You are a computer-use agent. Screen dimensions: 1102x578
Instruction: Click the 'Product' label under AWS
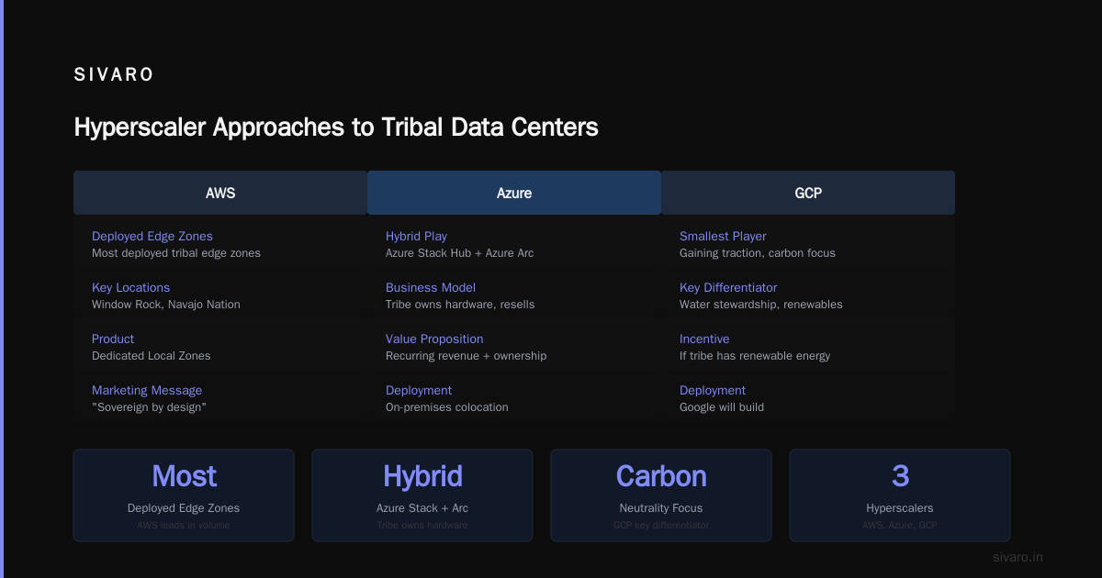pyautogui.click(x=113, y=339)
